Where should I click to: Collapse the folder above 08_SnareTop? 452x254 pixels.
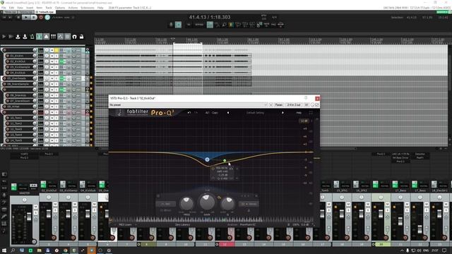pos(88,90)
